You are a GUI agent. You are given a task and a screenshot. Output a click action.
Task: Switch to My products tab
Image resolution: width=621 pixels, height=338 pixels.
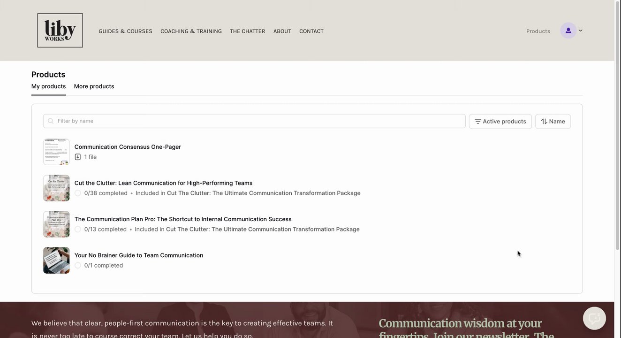[x=48, y=86]
